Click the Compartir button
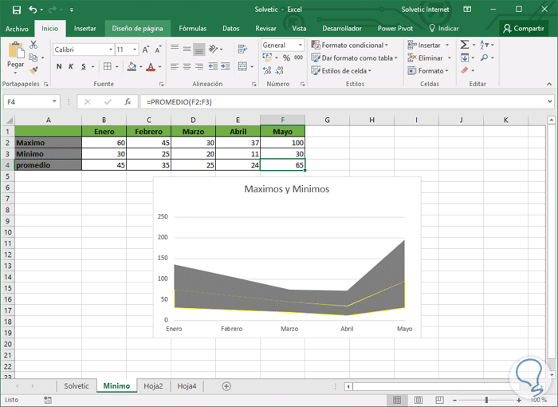The height and width of the screenshot is (407, 558). pyautogui.click(x=524, y=28)
